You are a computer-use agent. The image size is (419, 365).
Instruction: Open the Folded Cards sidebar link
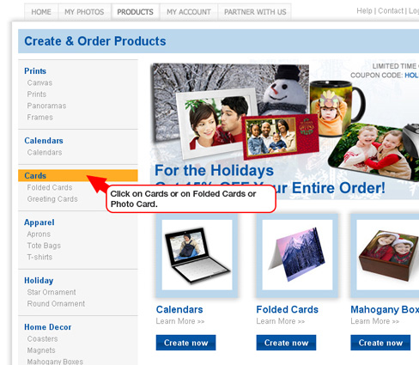pos(50,187)
